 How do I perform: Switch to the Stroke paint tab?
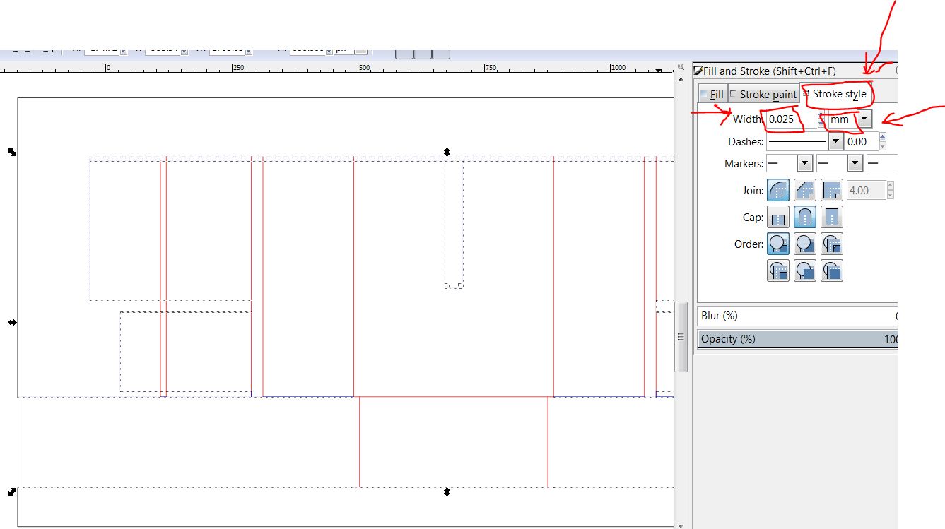[x=763, y=95]
